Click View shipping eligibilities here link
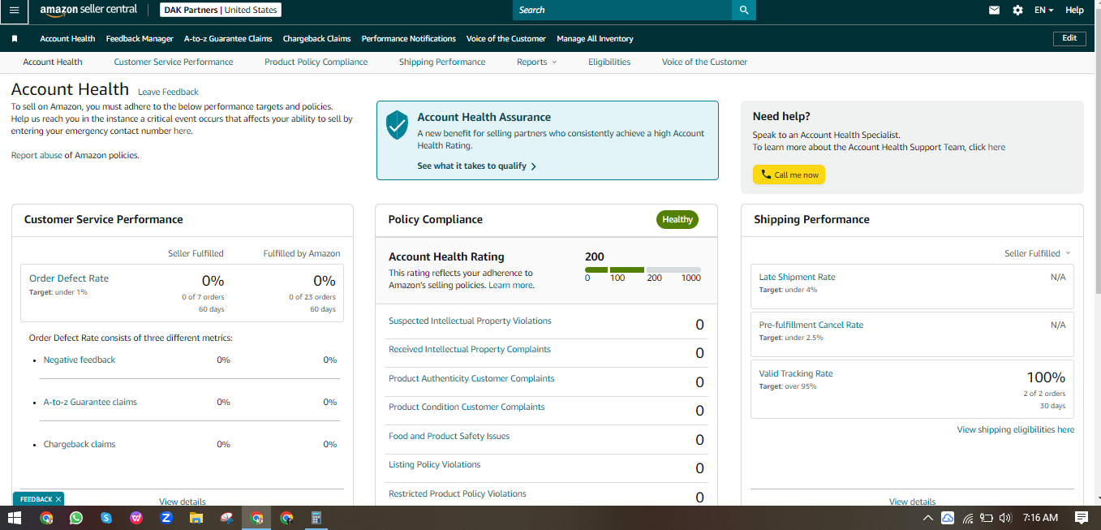The image size is (1101, 530). pyautogui.click(x=1015, y=429)
